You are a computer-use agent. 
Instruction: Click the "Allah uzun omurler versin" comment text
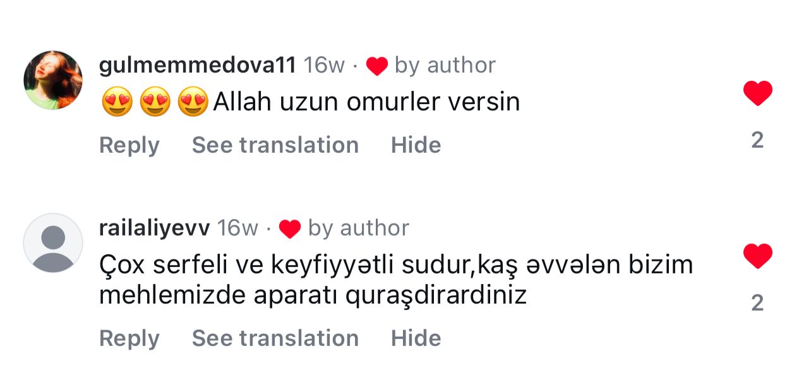tap(366, 102)
